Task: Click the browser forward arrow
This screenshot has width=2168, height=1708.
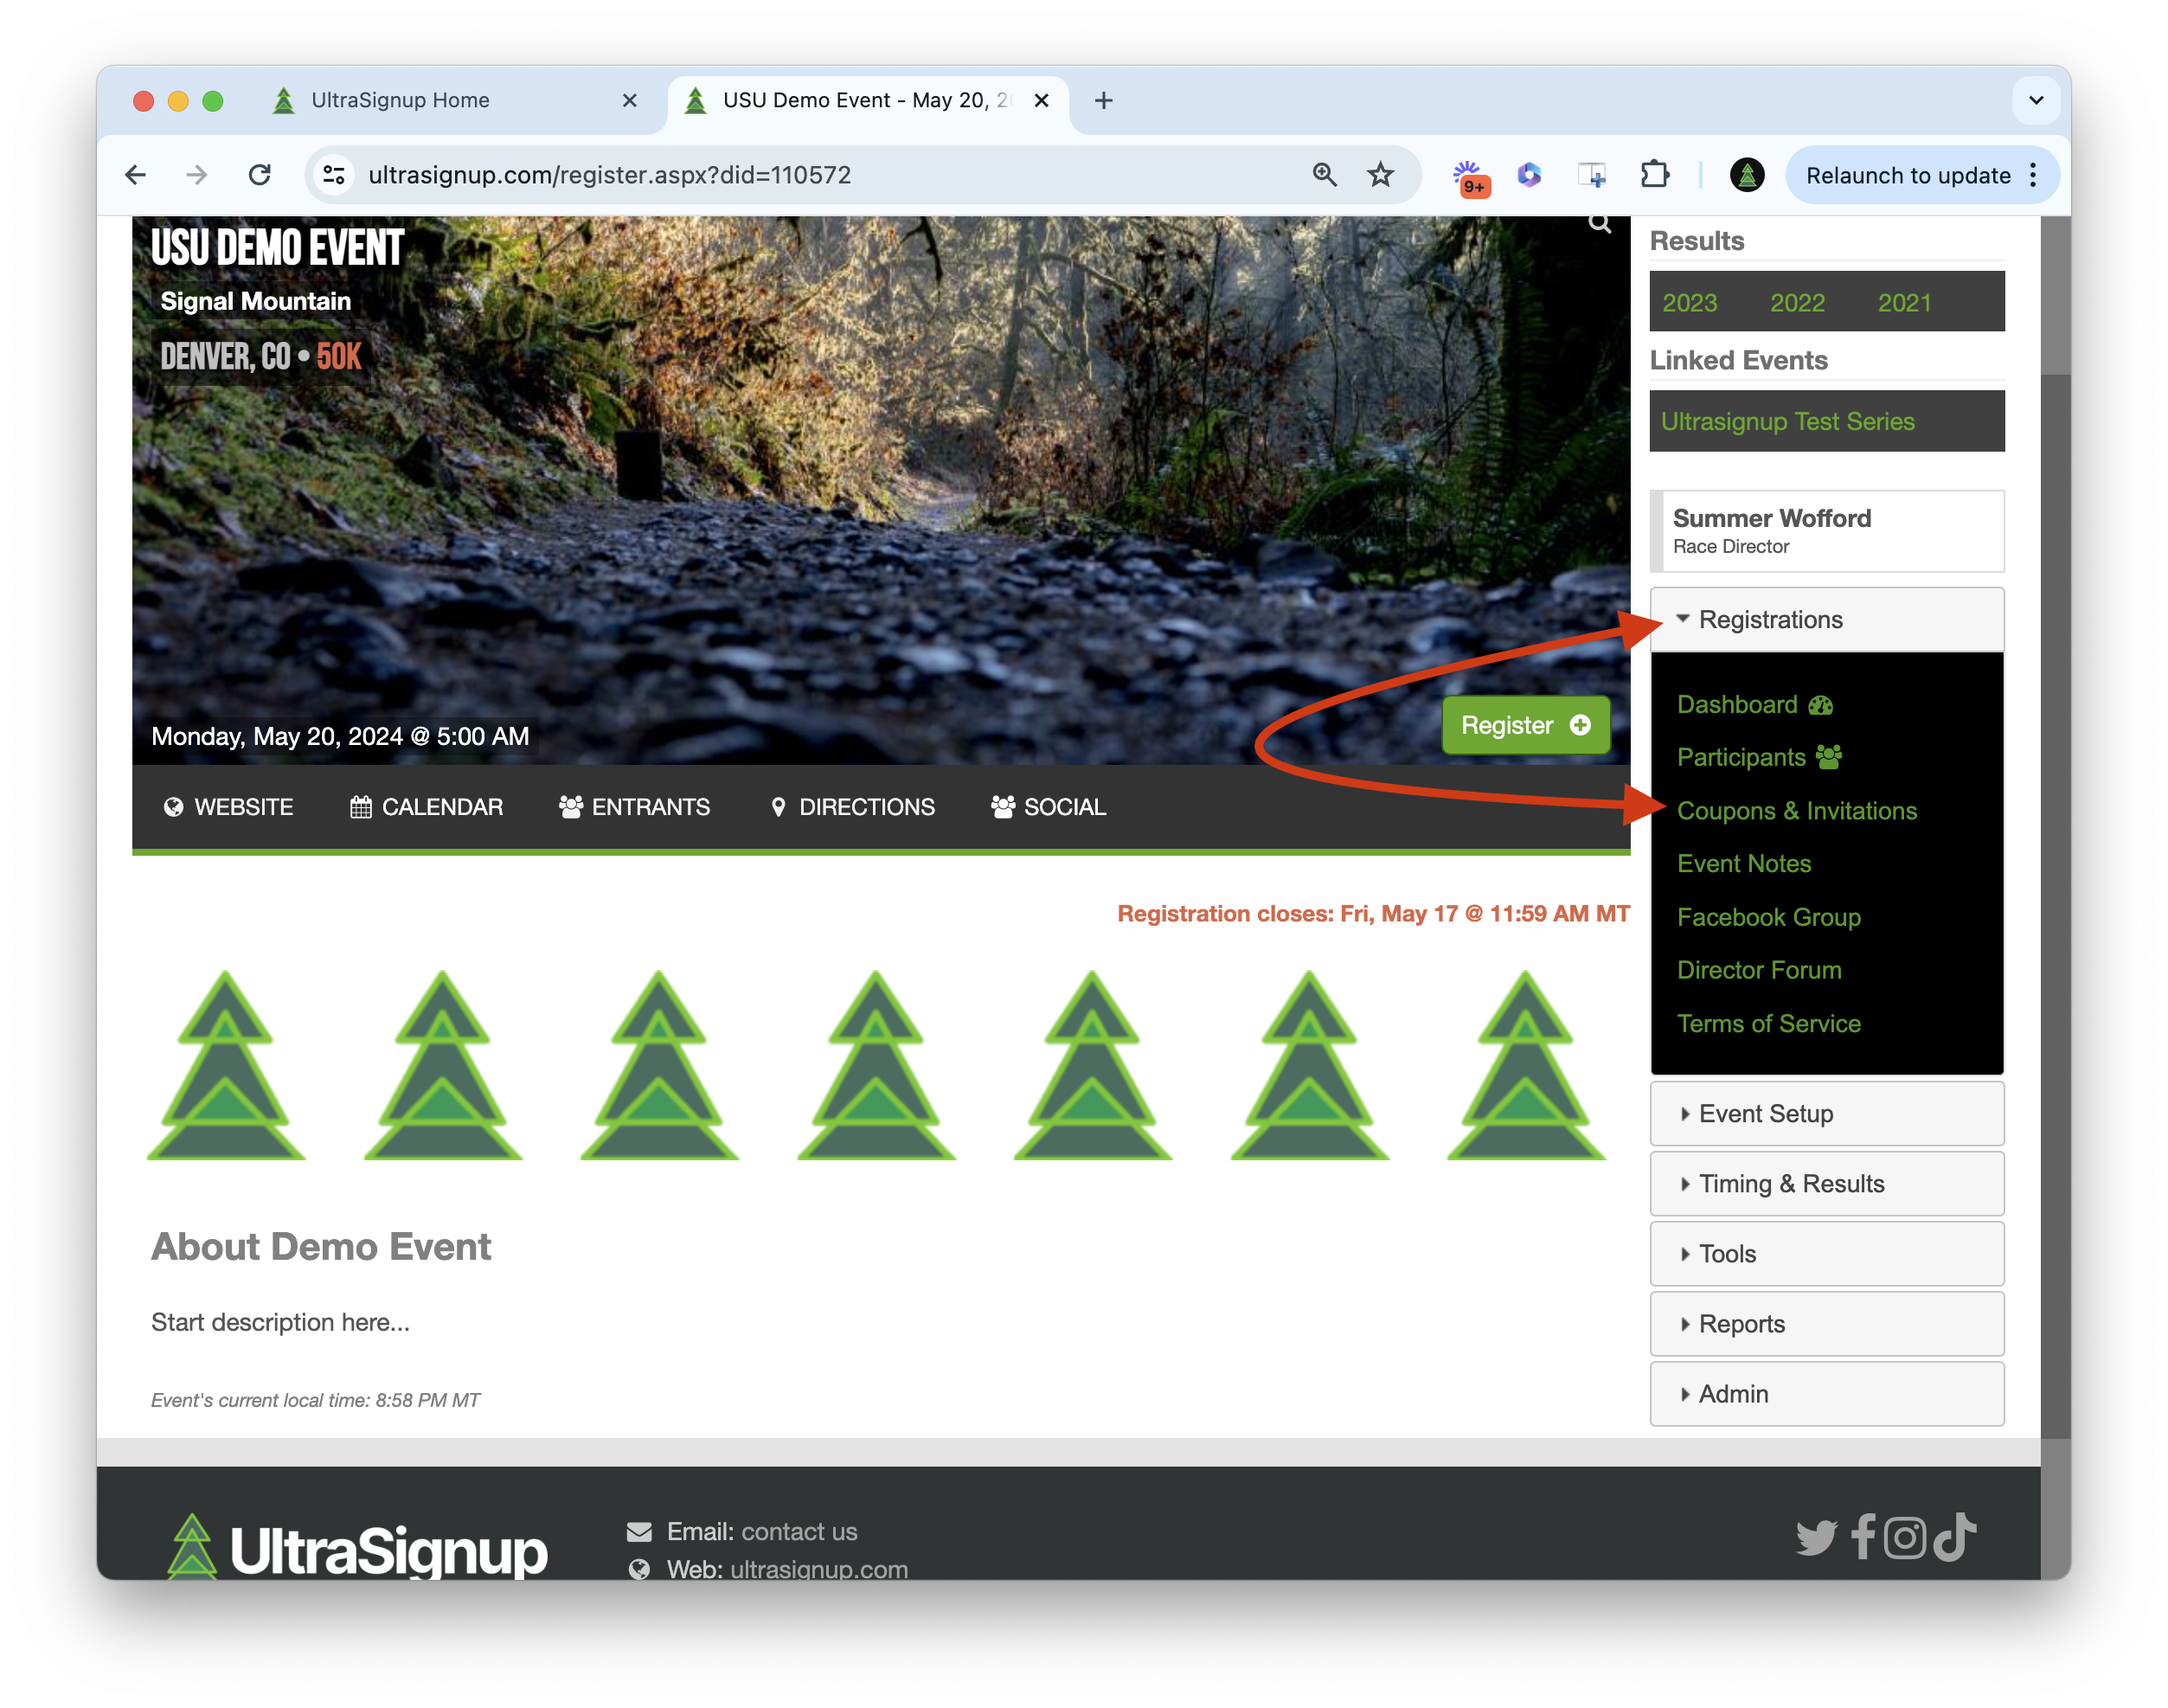Action: coord(197,175)
